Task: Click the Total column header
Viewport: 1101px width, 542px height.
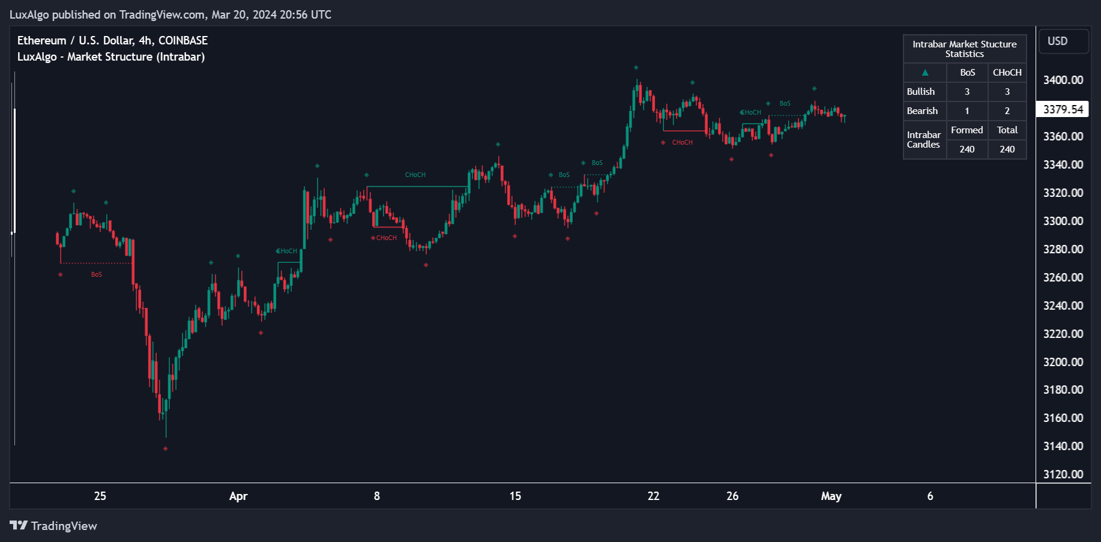Action: click(x=1007, y=130)
